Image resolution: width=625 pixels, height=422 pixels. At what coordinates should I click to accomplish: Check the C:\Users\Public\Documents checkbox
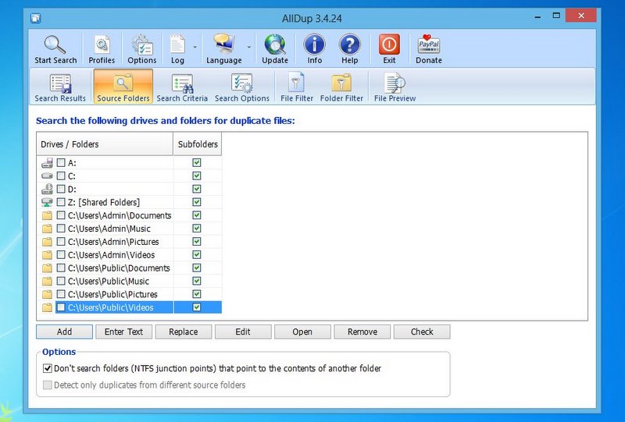click(x=61, y=268)
